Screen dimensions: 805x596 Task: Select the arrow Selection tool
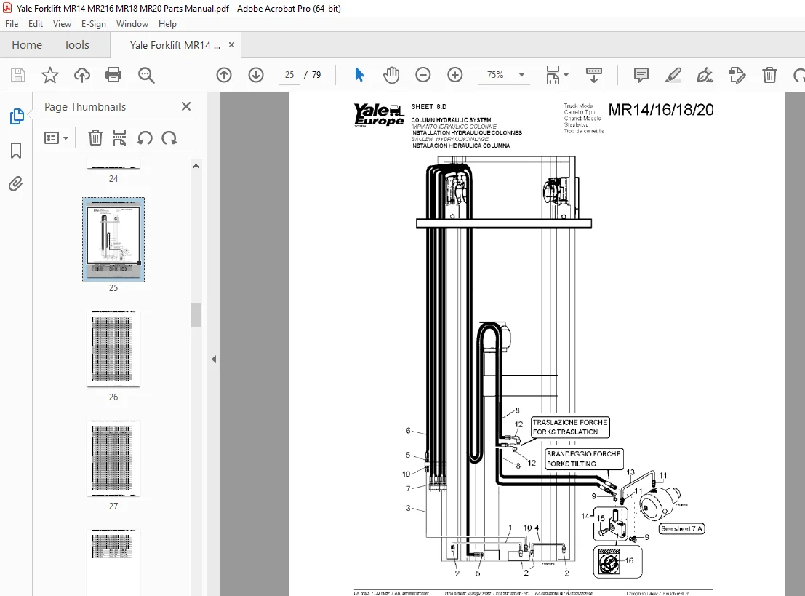tap(359, 75)
